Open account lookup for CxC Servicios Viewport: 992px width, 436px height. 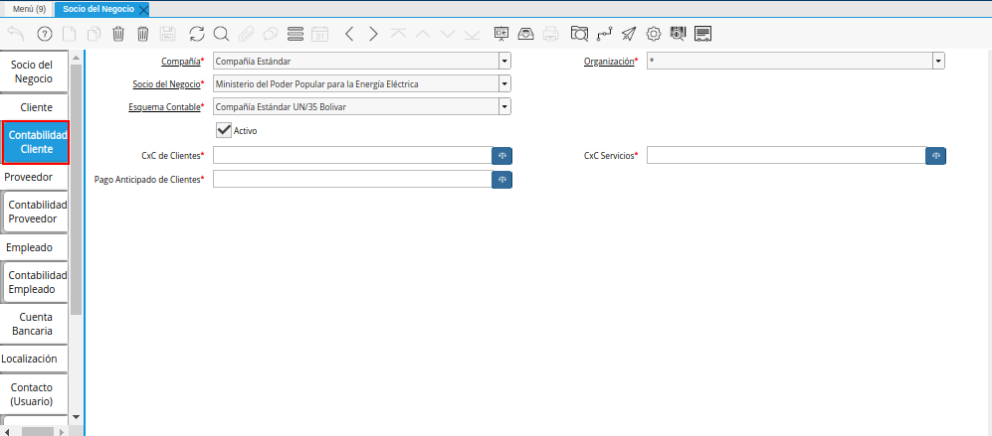[935, 156]
